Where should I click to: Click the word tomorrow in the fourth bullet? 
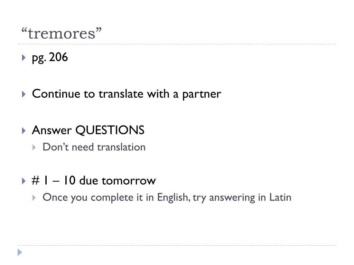tap(129, 181)
